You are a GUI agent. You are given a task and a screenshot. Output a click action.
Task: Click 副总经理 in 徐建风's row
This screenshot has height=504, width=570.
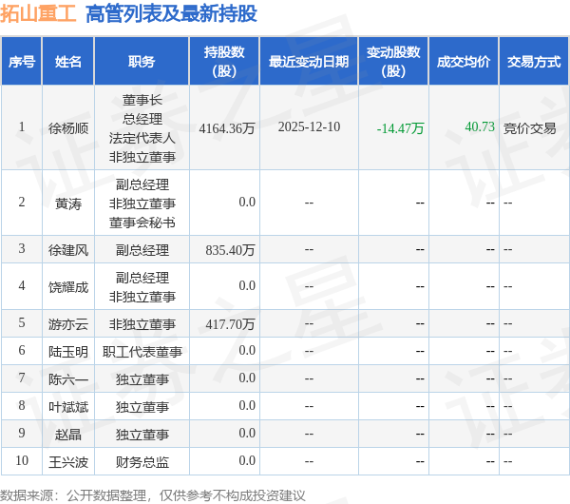pyautogui.click(x=142, y=250)
